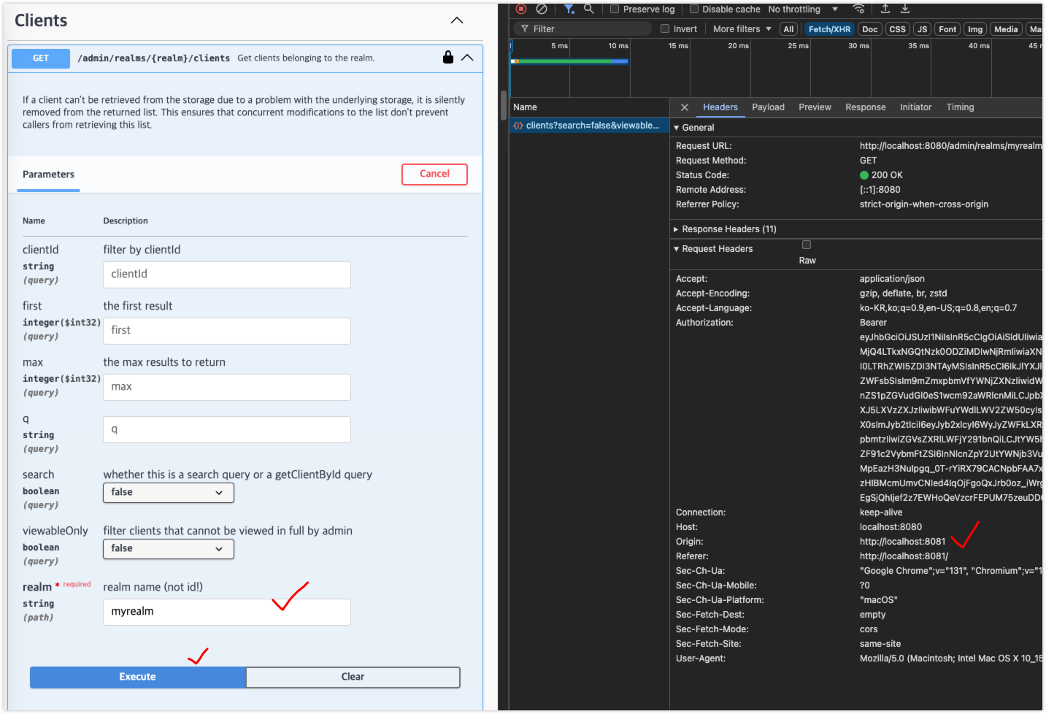This screenshot has width=1046, height=714.
Task: Open the Preview tab
Action: click(x=815, y=107)
